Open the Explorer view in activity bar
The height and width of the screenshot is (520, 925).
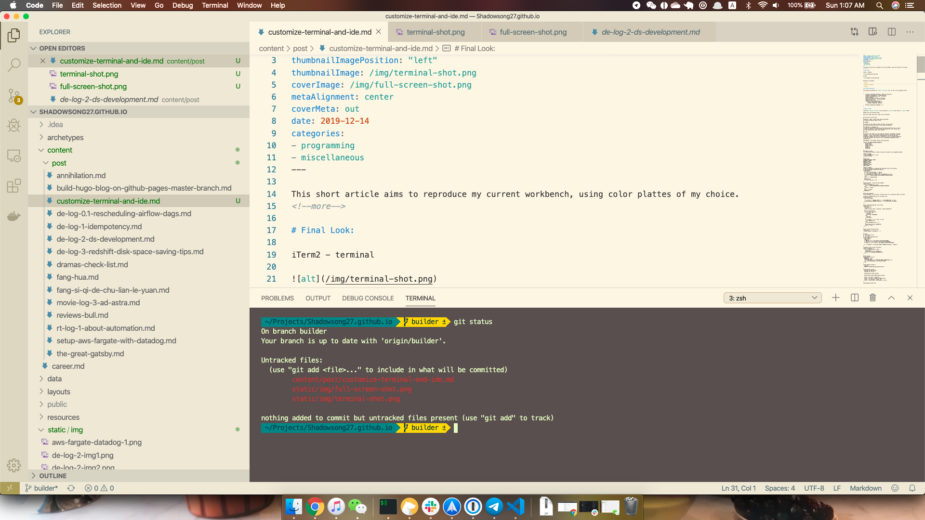click(14, 35)
